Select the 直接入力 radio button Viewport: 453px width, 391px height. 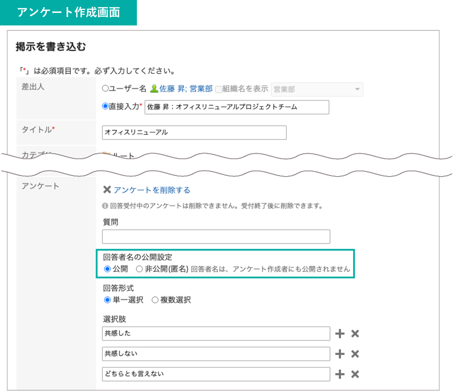105,106
